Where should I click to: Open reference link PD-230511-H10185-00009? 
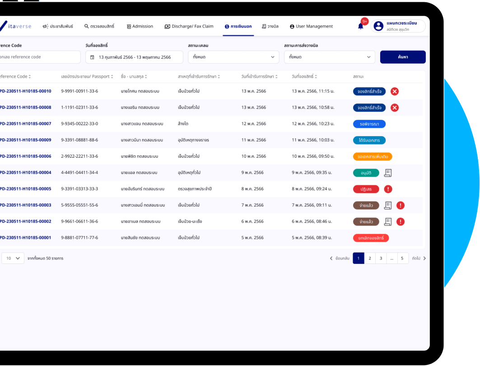tap(25, 140)
